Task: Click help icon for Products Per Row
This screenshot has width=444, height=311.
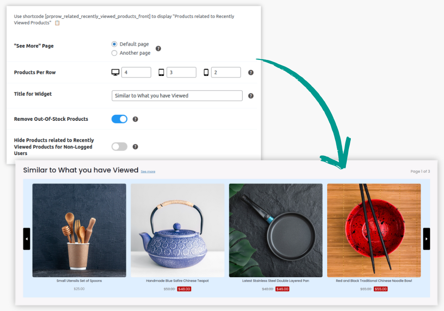Action: 250,72
